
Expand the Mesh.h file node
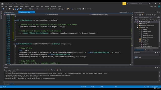click(139, 29)
